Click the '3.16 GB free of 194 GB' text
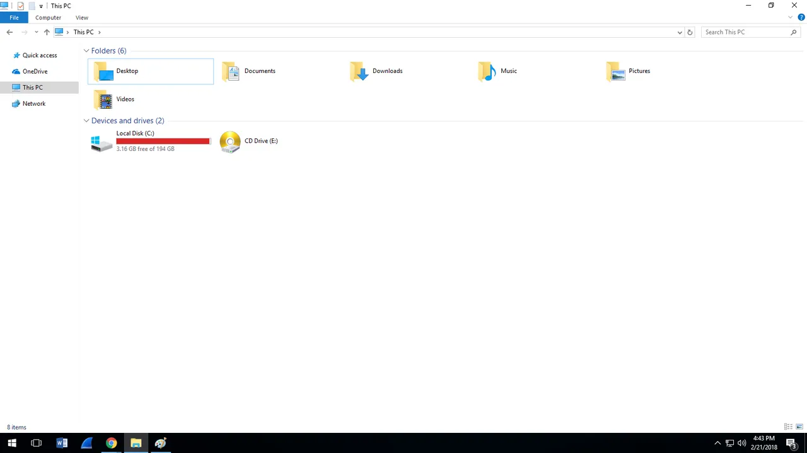This screenshot has width=807, height=453. (145, 149)
